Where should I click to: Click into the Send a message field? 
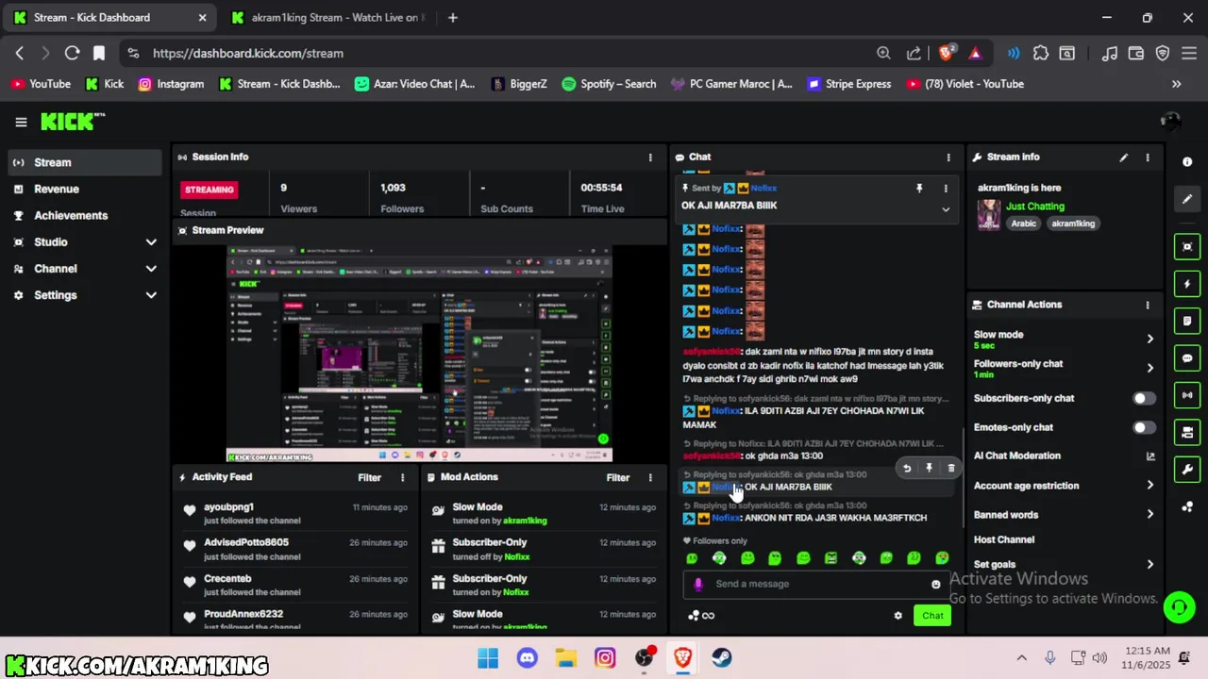point(817,584)
